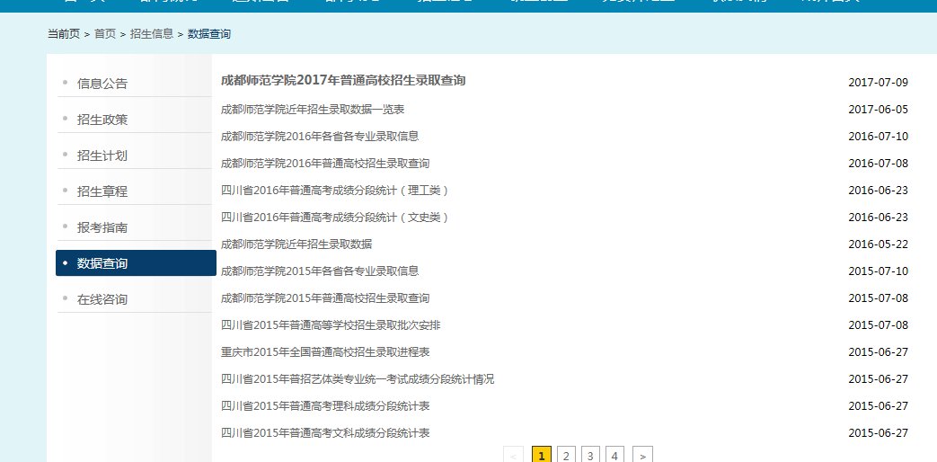
Task: Go to page 4 of results
Action: (614, 456)
